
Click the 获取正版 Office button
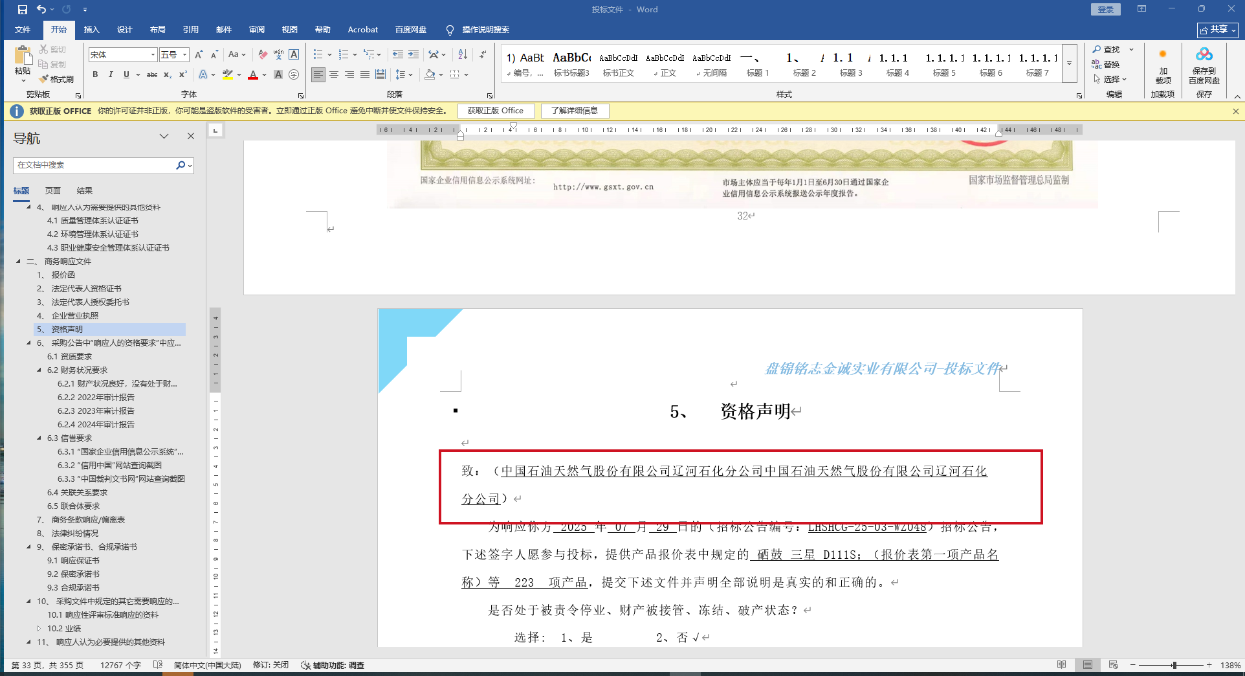(x=496, y=111)
